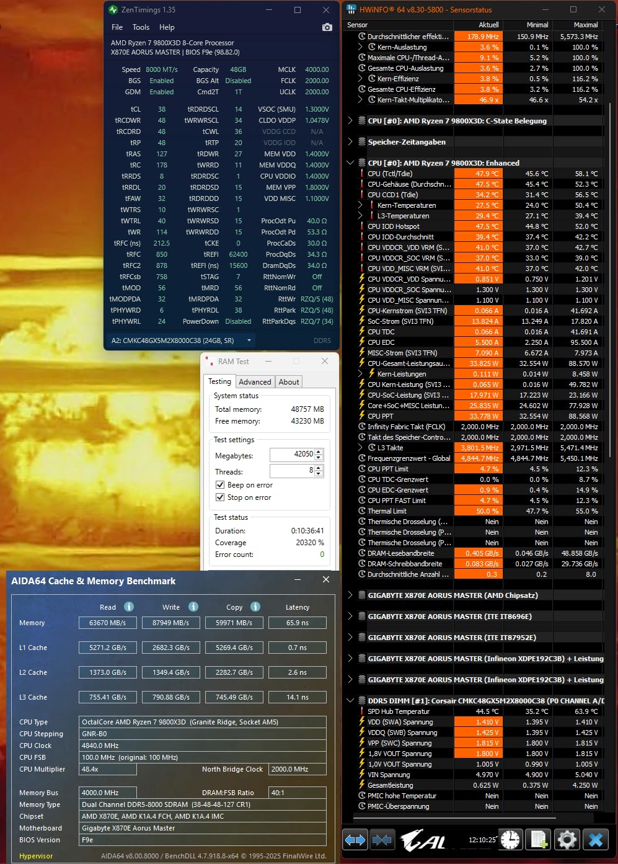
Task: Click the AIDA64 Copy info icon
Action: click(255, 607)
